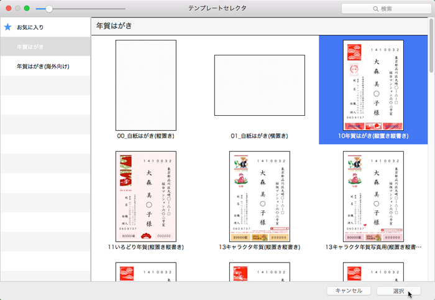
Task: Select bottom-left partially visible template thumbnail
Action: (x=145, y=271)
